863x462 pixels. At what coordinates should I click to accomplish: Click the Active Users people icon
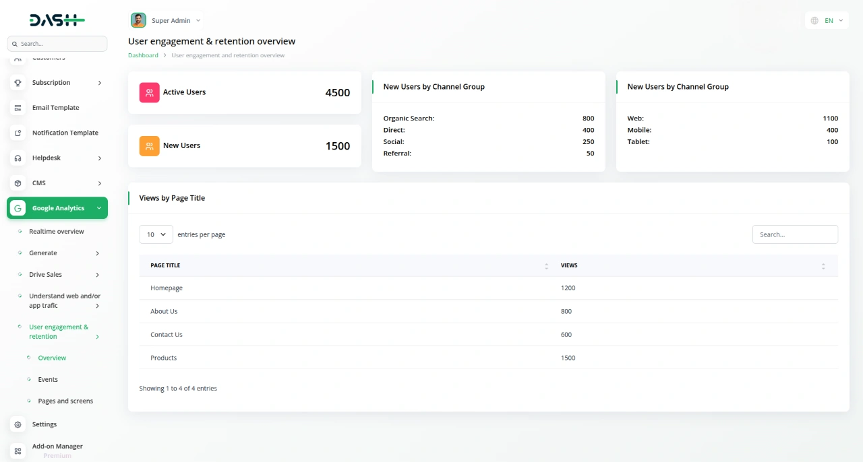coord(149,92)
